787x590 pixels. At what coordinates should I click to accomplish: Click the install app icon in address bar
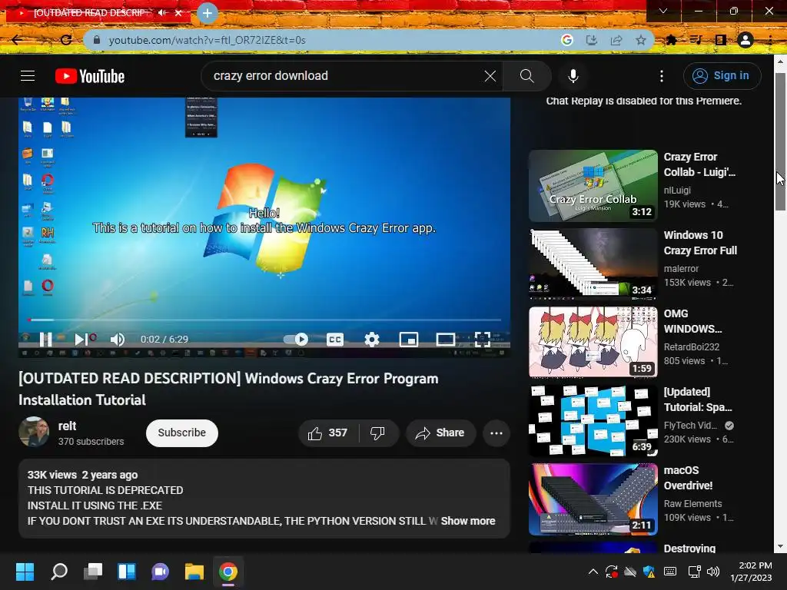[x=592, y=40]
